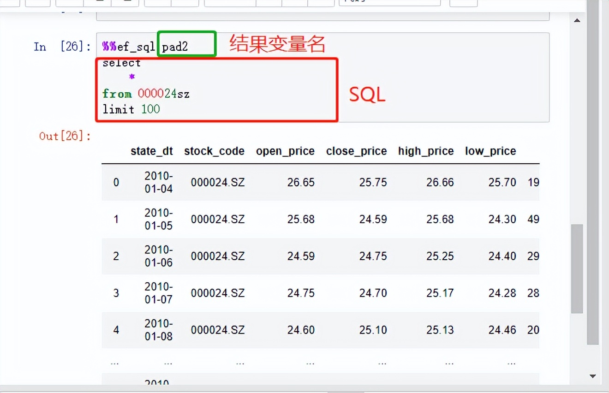Click the select keyword in the code cell
The height and width of the screenshot is (393, 609).
coord(121,63)
